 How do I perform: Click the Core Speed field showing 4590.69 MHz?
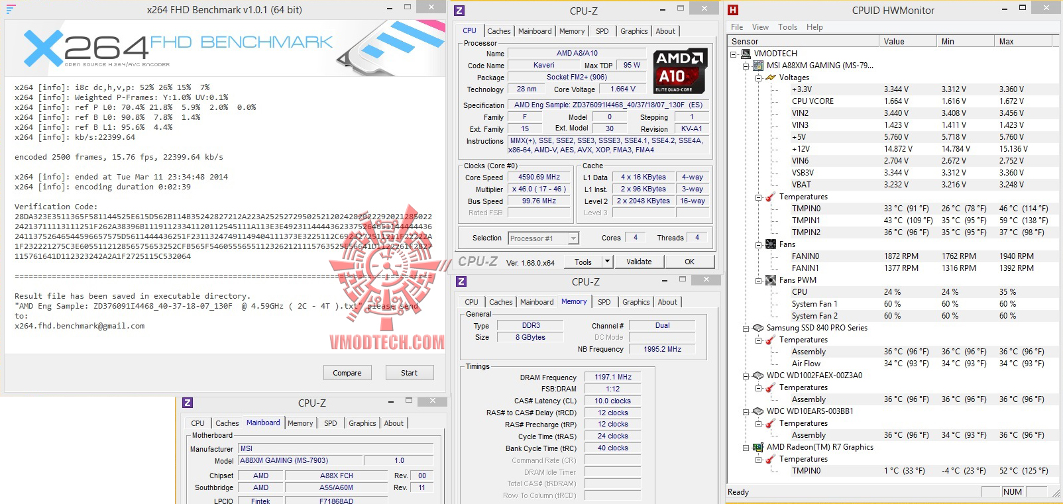[539, 177]
